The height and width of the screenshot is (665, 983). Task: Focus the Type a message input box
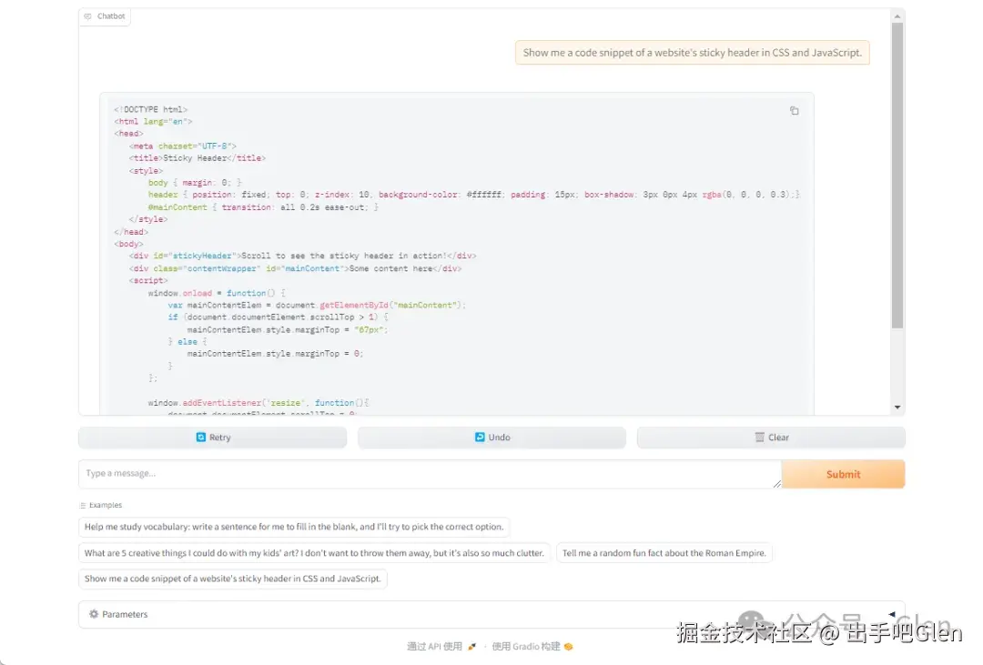click(x=430, y=474)
